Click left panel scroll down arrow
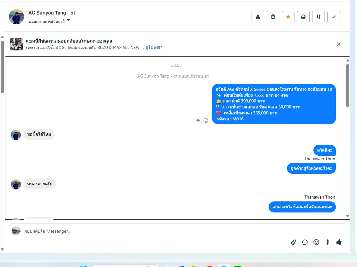The height and width of the screenshot is (267, 357). [x=2, y=249]
